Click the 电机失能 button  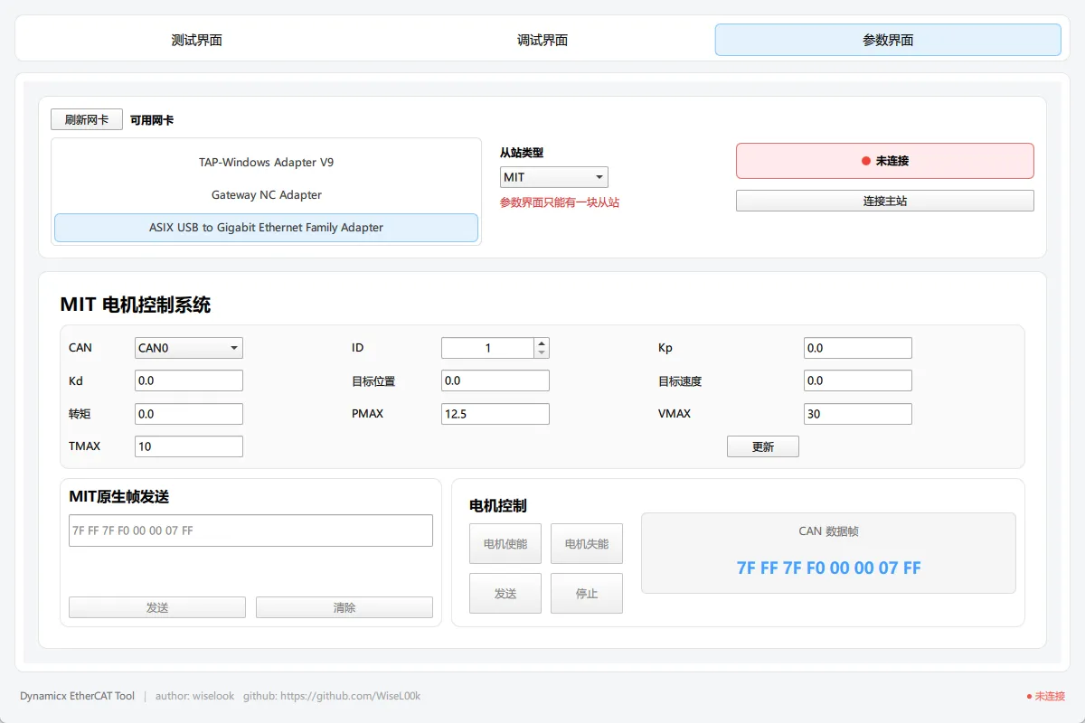[x=587, y=544]
